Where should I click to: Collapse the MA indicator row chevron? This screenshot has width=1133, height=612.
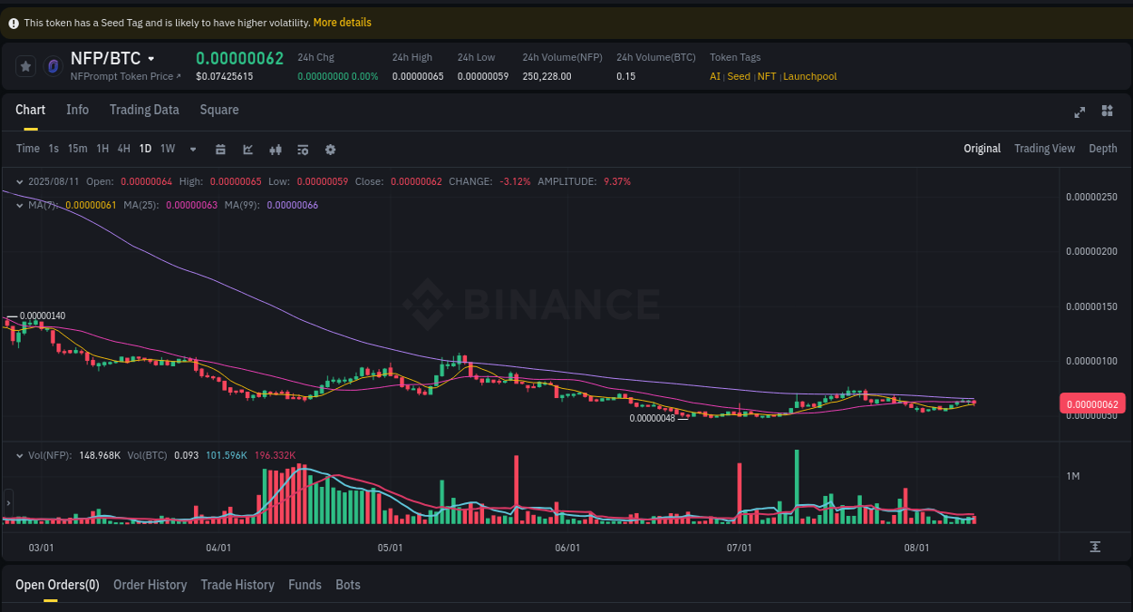pos(19,205)
